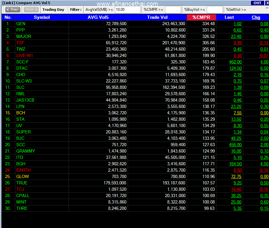Screen dimensions: 269x228
Task: Open MAJOR last price 23.40 link
Action: click(x=236, y=36)
